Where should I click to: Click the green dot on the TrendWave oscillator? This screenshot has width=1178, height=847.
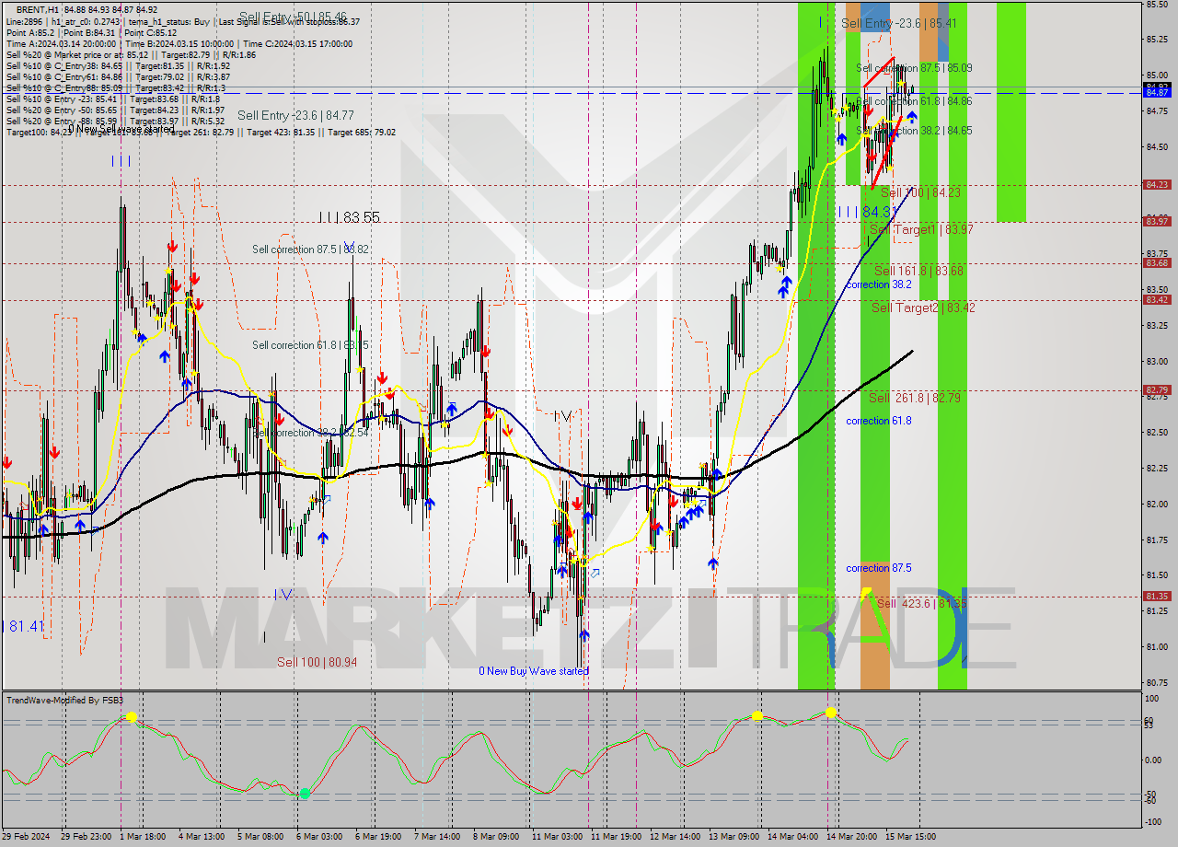point(305,793)
